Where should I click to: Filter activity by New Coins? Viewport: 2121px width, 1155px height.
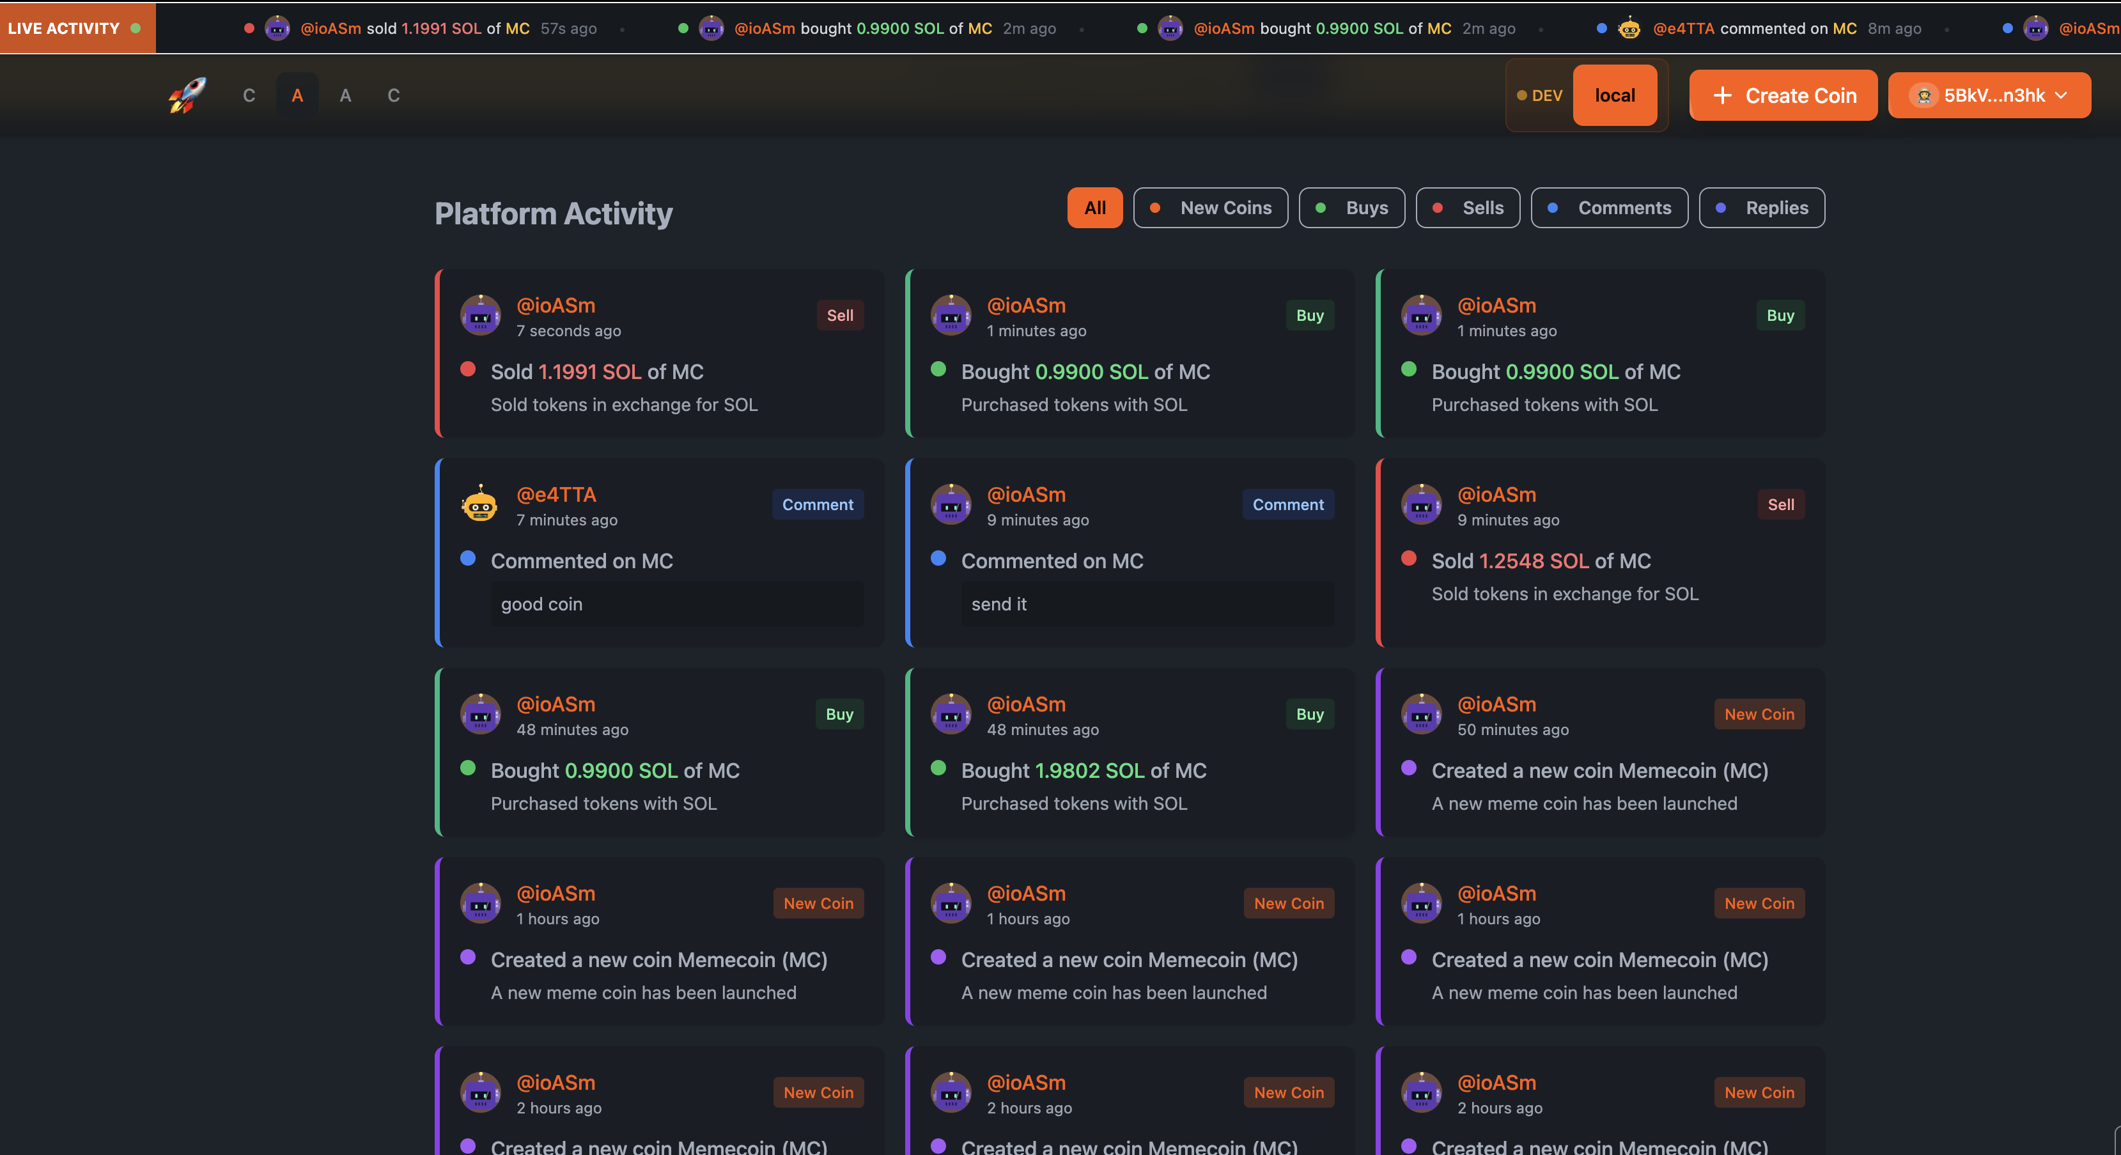click(x=1210, y=208)
